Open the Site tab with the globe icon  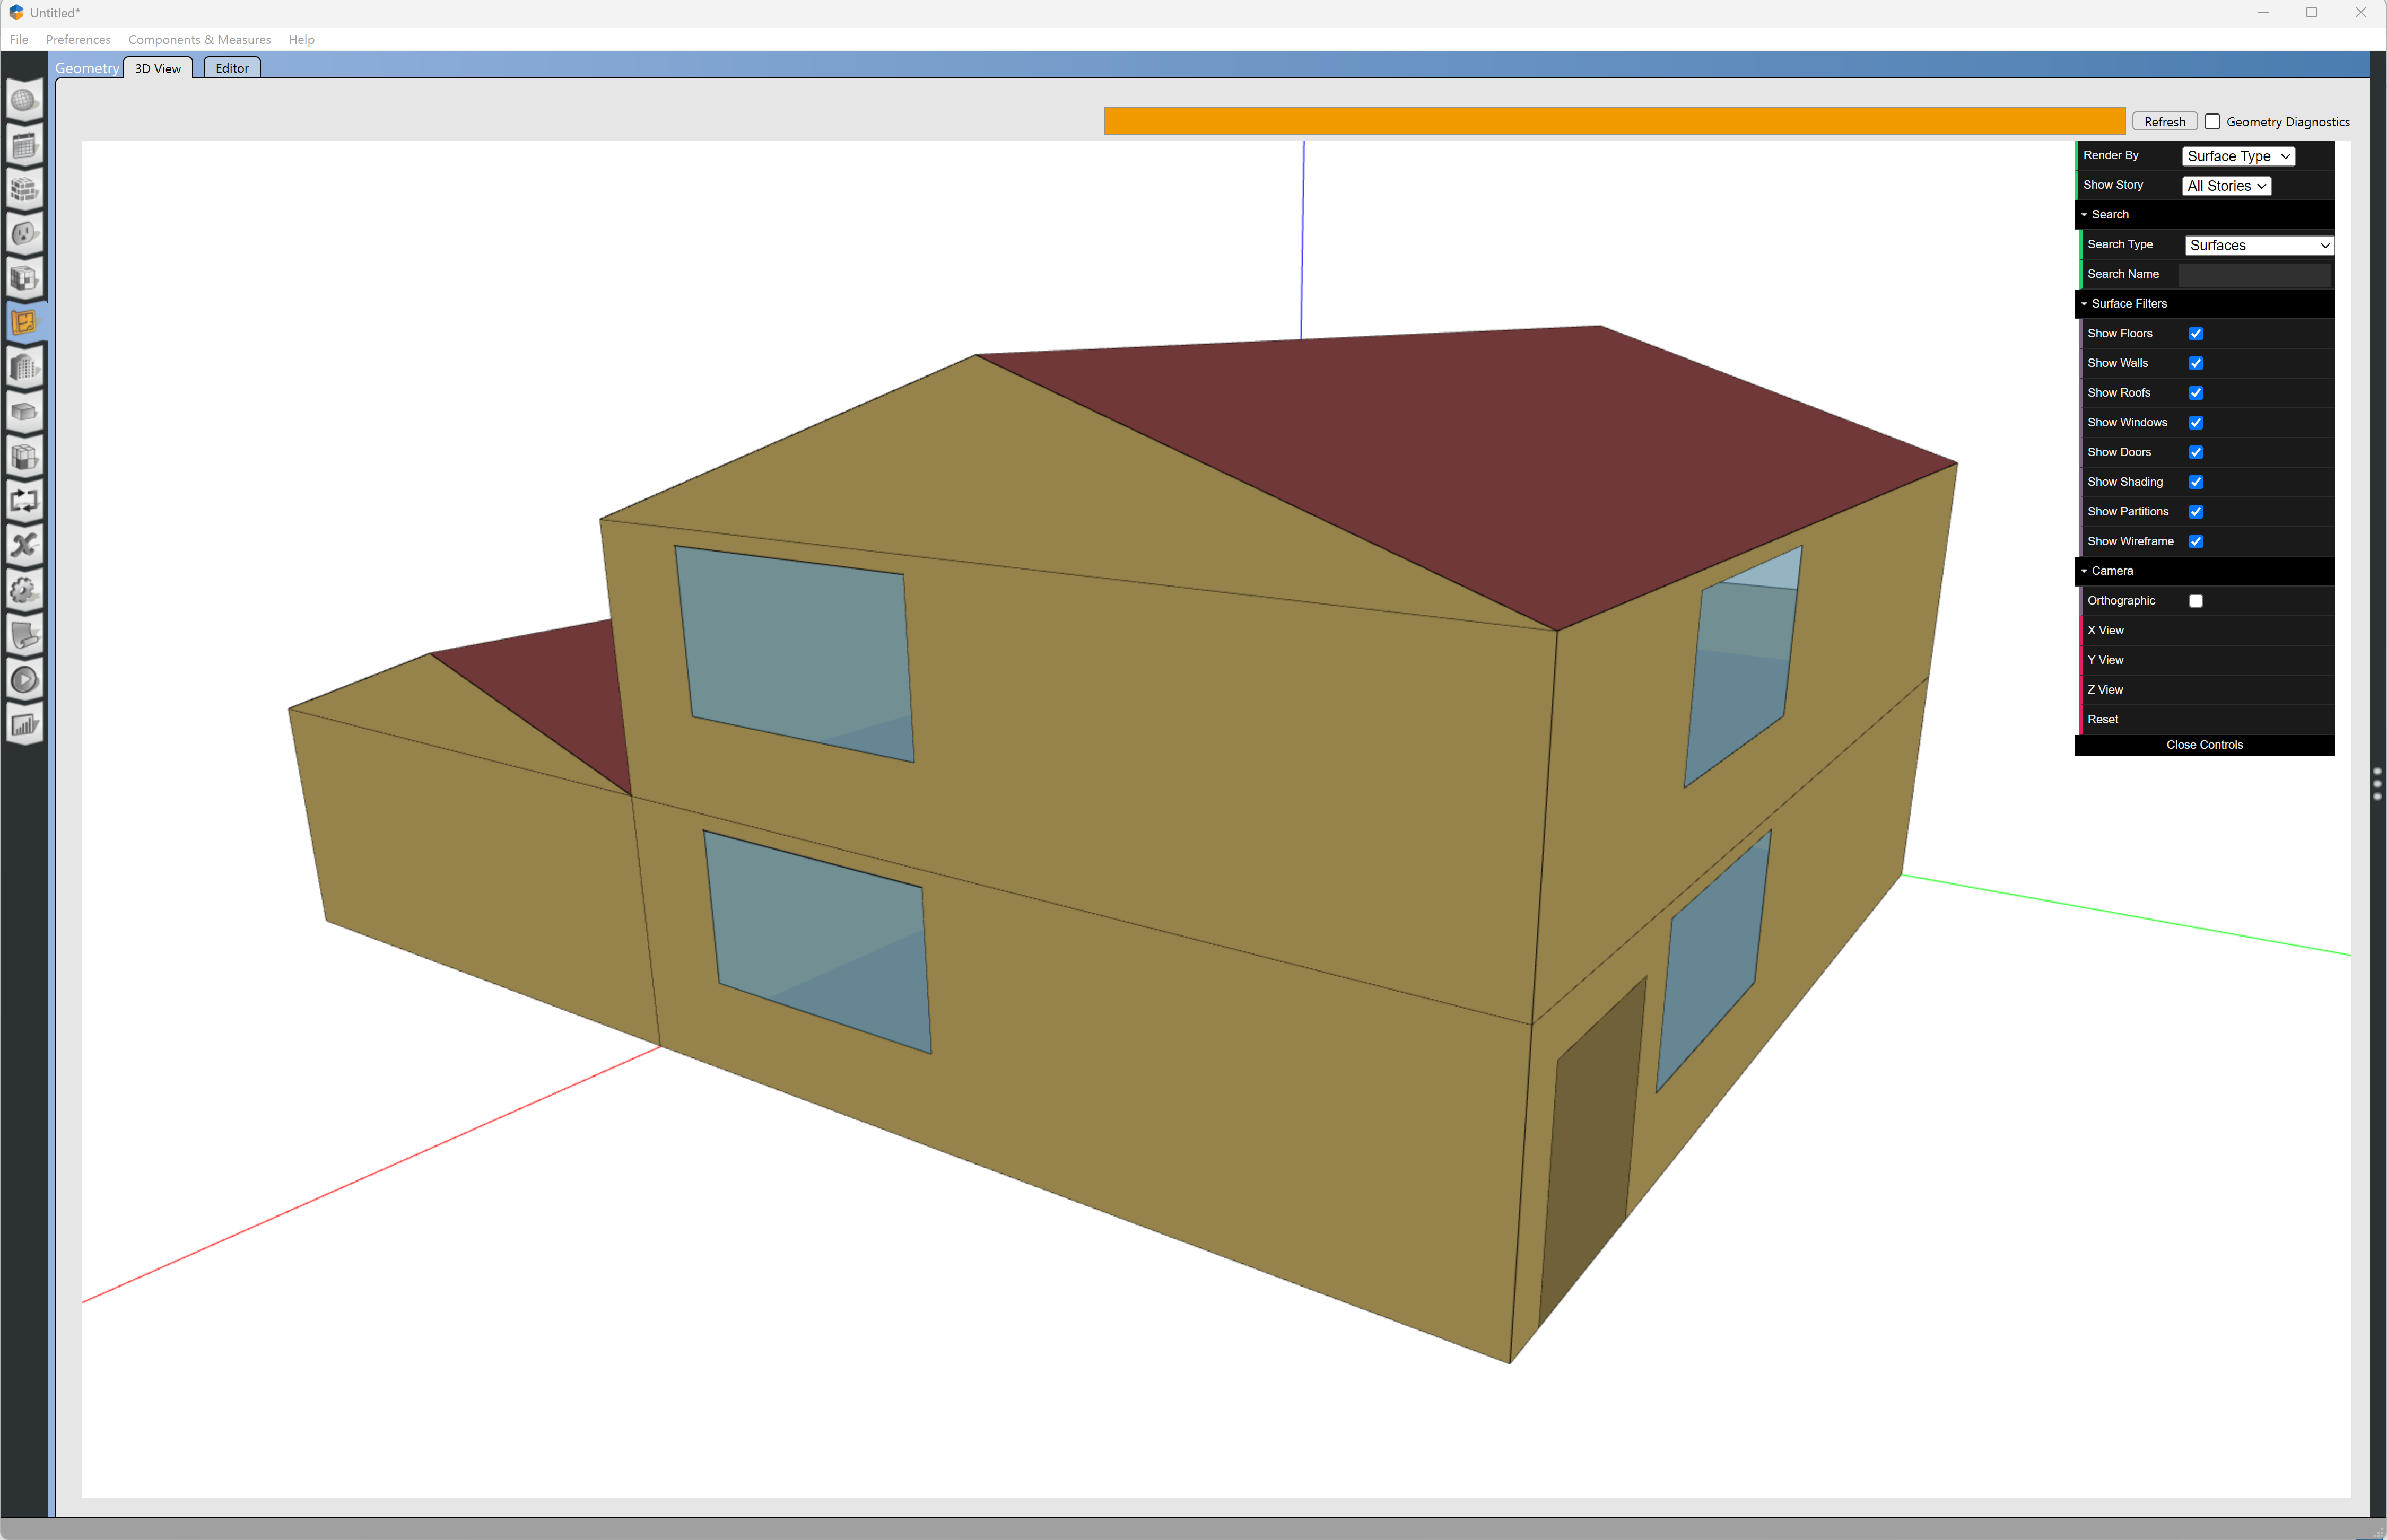pos(25,100)
